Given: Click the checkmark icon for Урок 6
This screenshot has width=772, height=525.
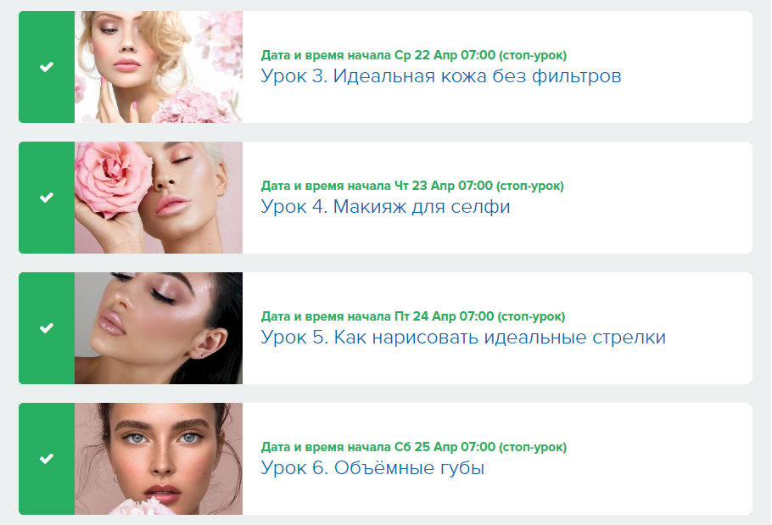Looking at the screenshot, I should tap(47, 459).
